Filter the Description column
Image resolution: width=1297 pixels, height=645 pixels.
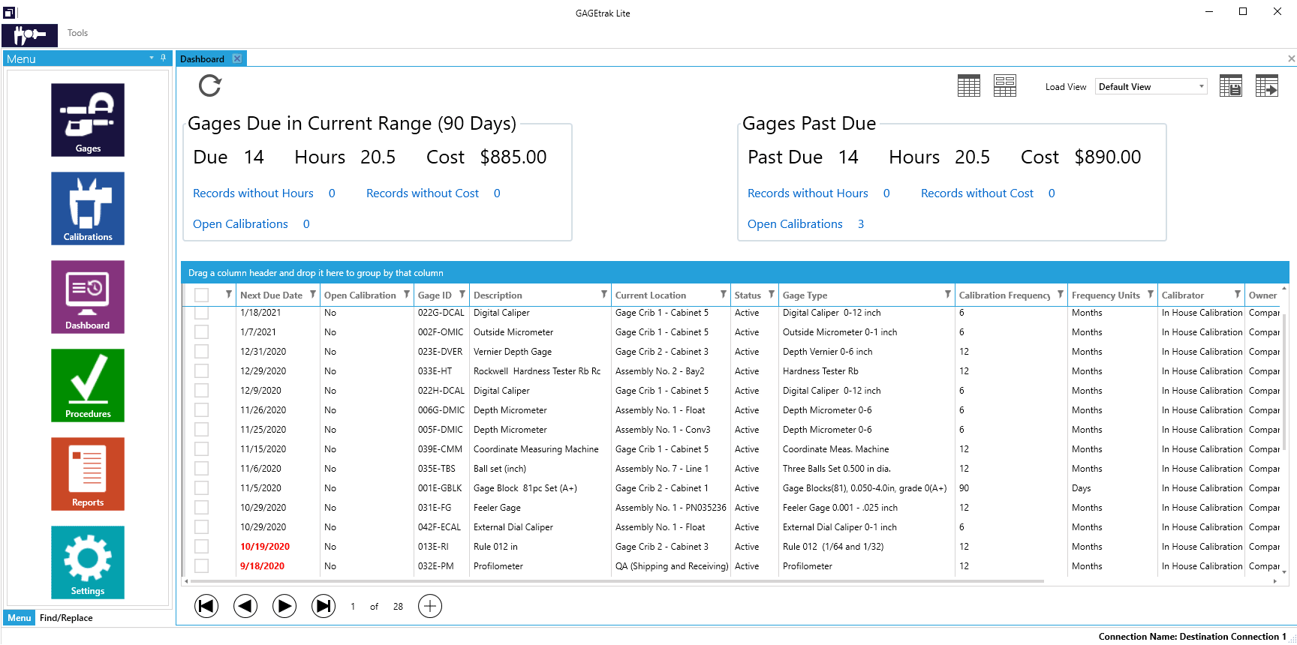[604, 295]
